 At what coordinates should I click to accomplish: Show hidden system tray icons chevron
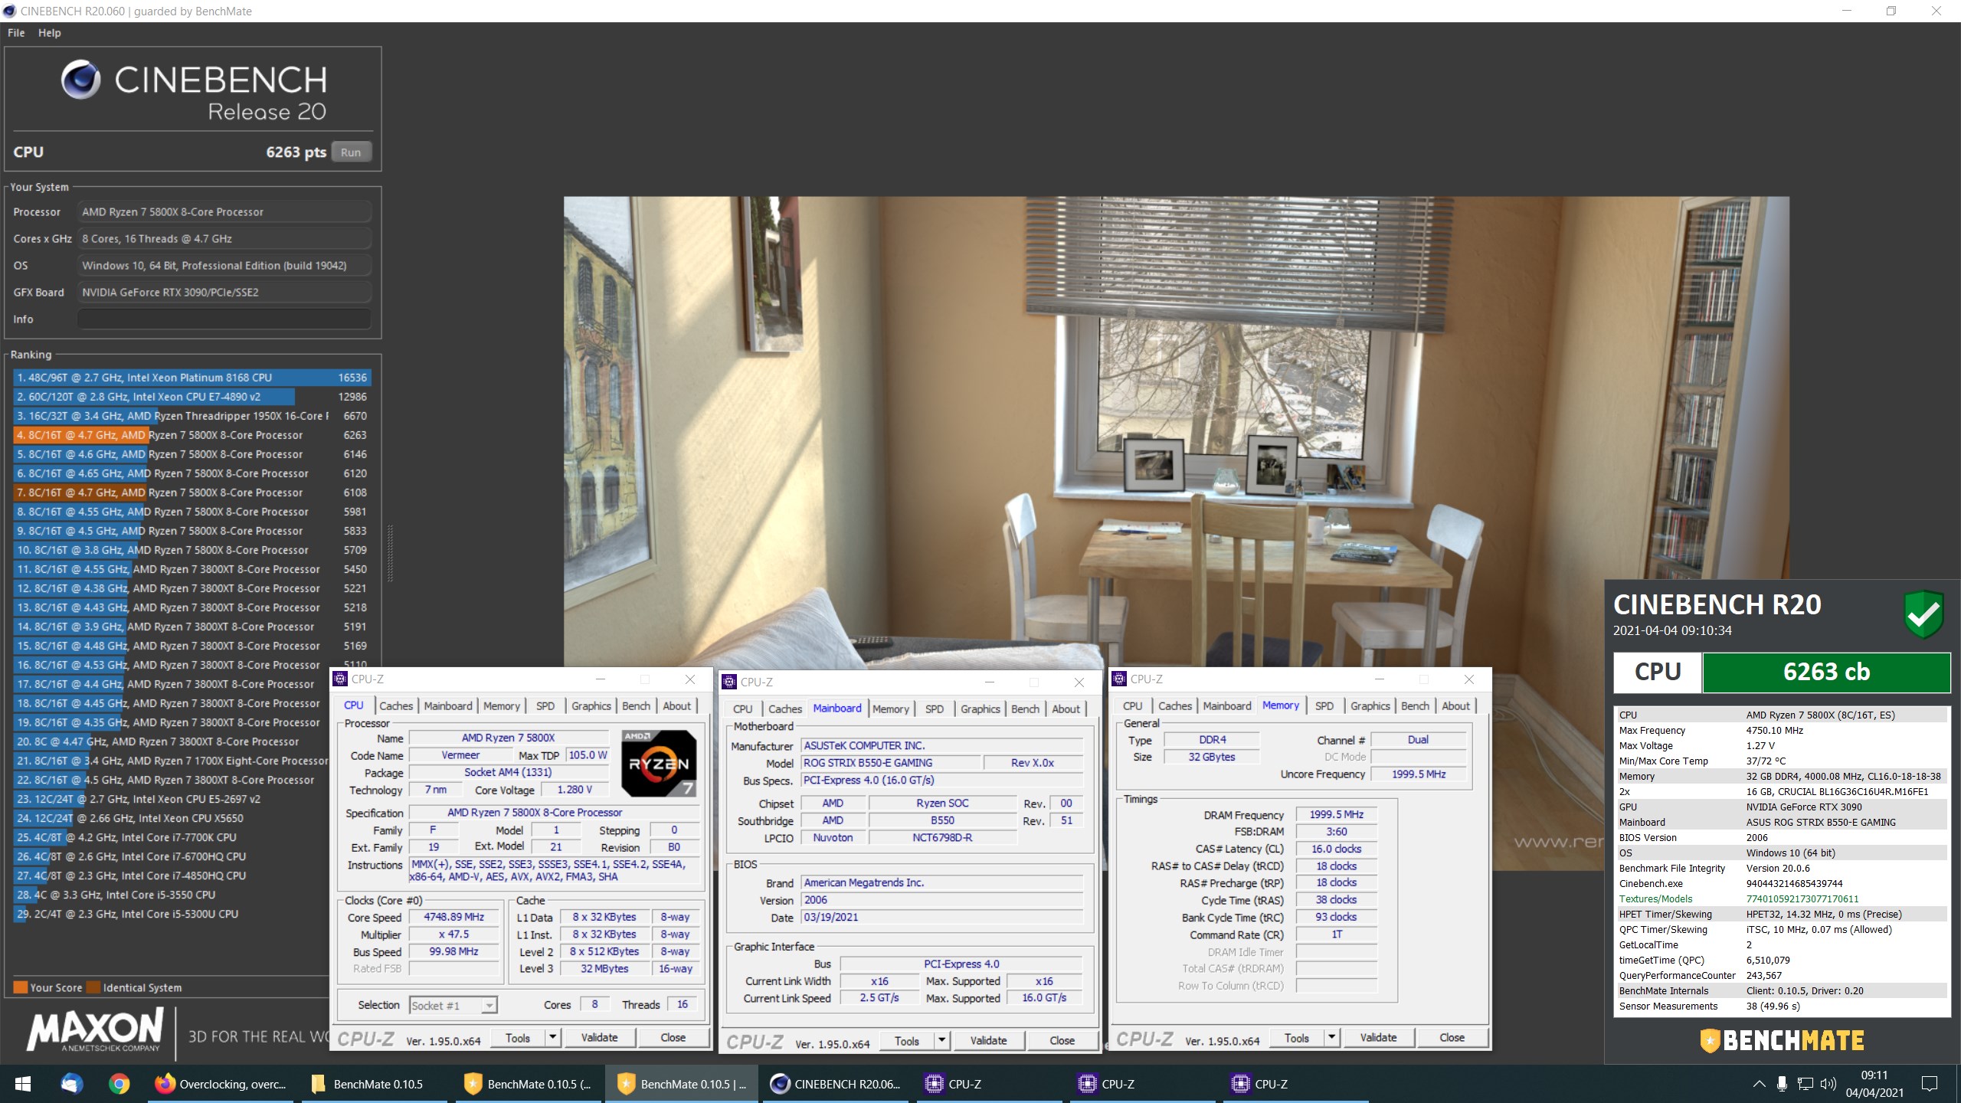tap(1759, 1084)
